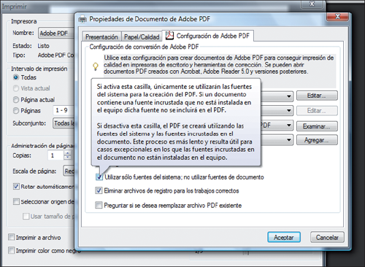The width and height of the screenshot is (365, 267).
Task: Click the Examinar button
Action: click(317, 126)
